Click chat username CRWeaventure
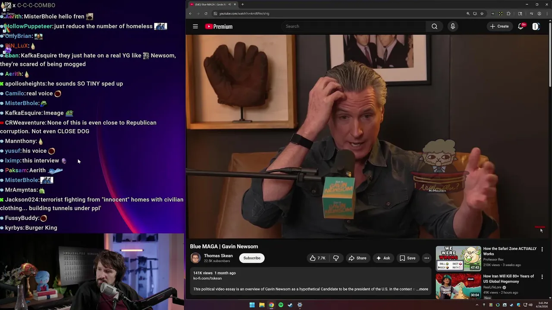552x310 pixels. click(x=25, y=123)
